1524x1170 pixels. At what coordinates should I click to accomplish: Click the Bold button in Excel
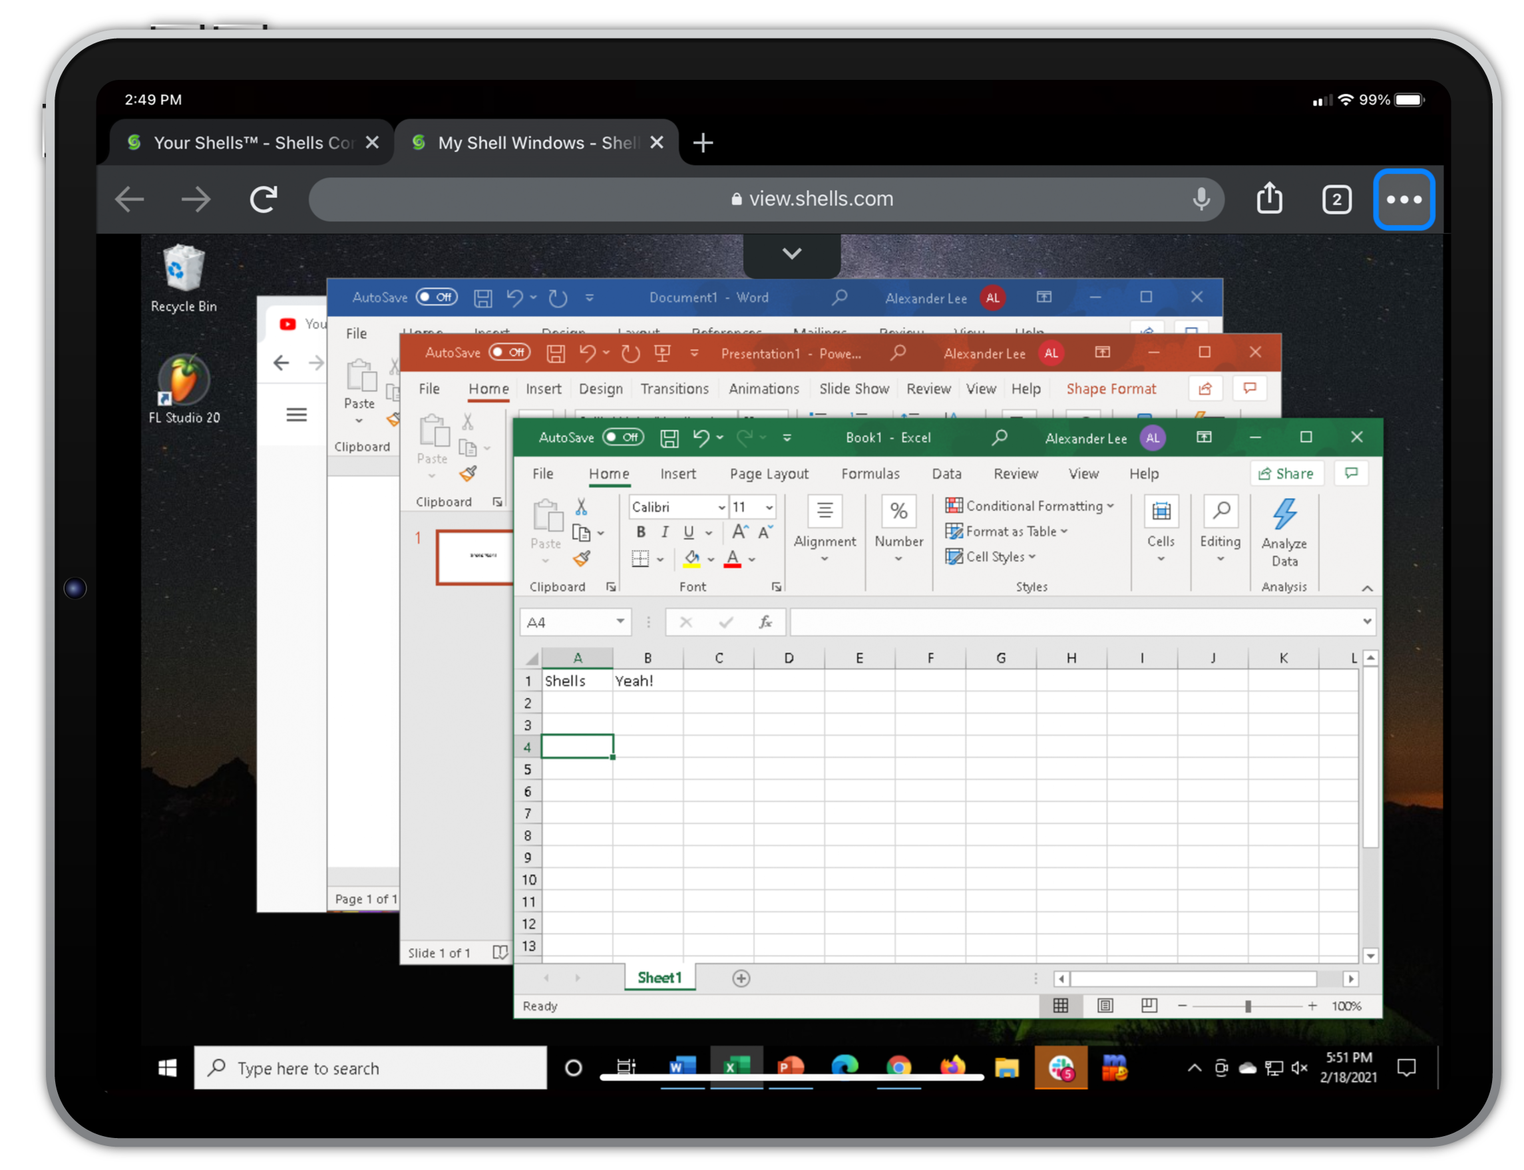(x=640, y=533)
